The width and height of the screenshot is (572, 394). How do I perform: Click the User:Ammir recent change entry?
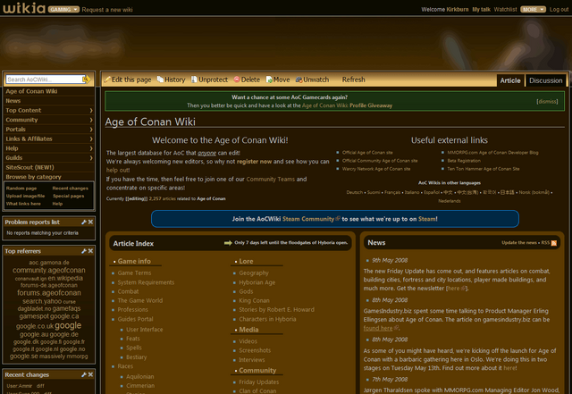pos(20,386)
